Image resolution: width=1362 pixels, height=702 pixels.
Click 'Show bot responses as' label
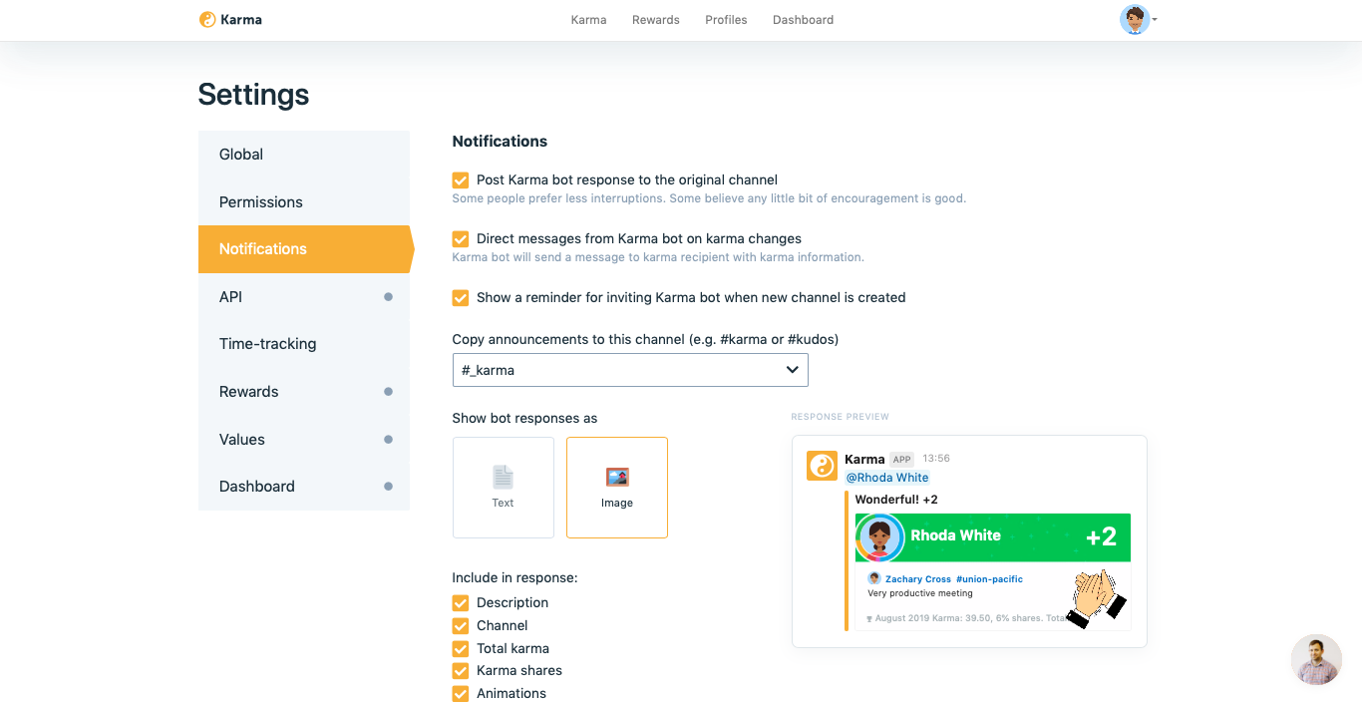click(524, 419)
